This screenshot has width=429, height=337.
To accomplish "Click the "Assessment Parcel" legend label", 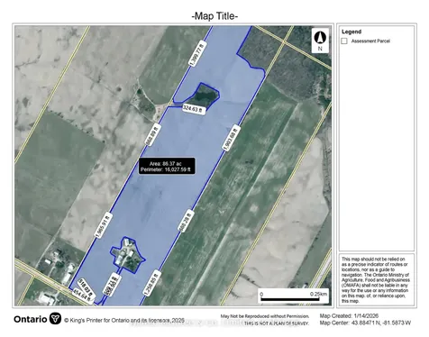I will pyautogui.click(x=370, y=41).
